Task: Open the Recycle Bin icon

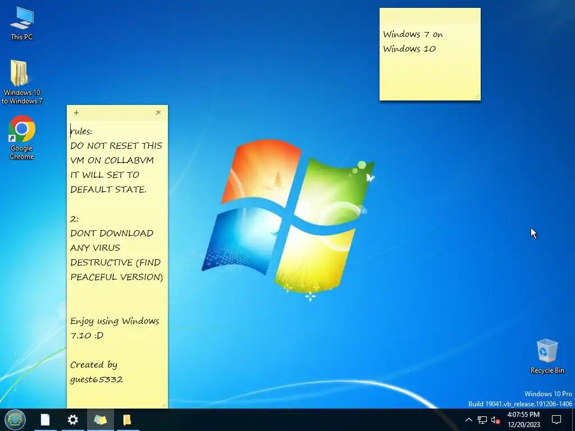Action: [x=547, y=356]
